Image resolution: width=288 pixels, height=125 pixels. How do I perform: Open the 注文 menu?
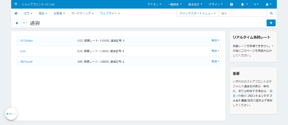(28, 13)
